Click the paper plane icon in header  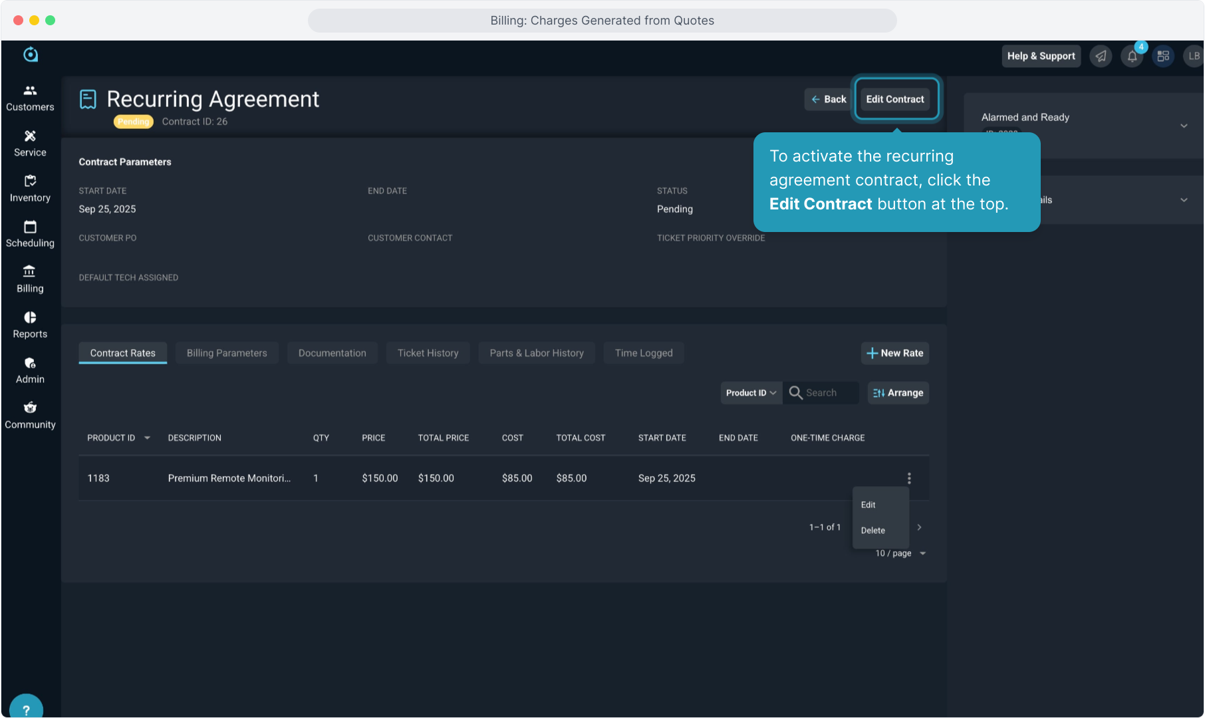(1101, 57)
